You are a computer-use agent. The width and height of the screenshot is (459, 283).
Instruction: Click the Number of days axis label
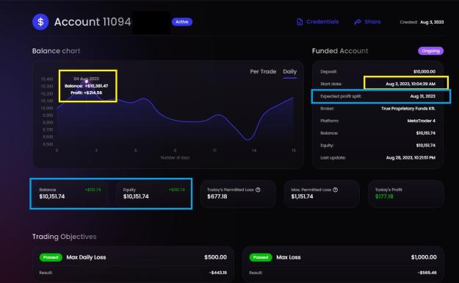175,157
